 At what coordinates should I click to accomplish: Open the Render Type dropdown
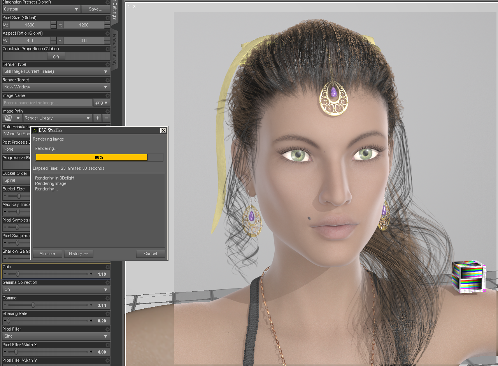[x=56, y=71]
